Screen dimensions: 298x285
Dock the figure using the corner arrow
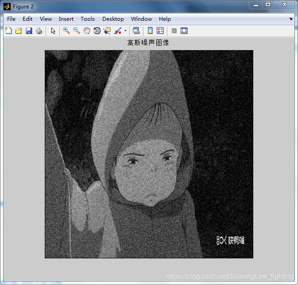[x=291, y=19]
